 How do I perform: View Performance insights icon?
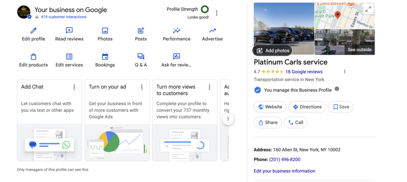[x=176, y=31]
